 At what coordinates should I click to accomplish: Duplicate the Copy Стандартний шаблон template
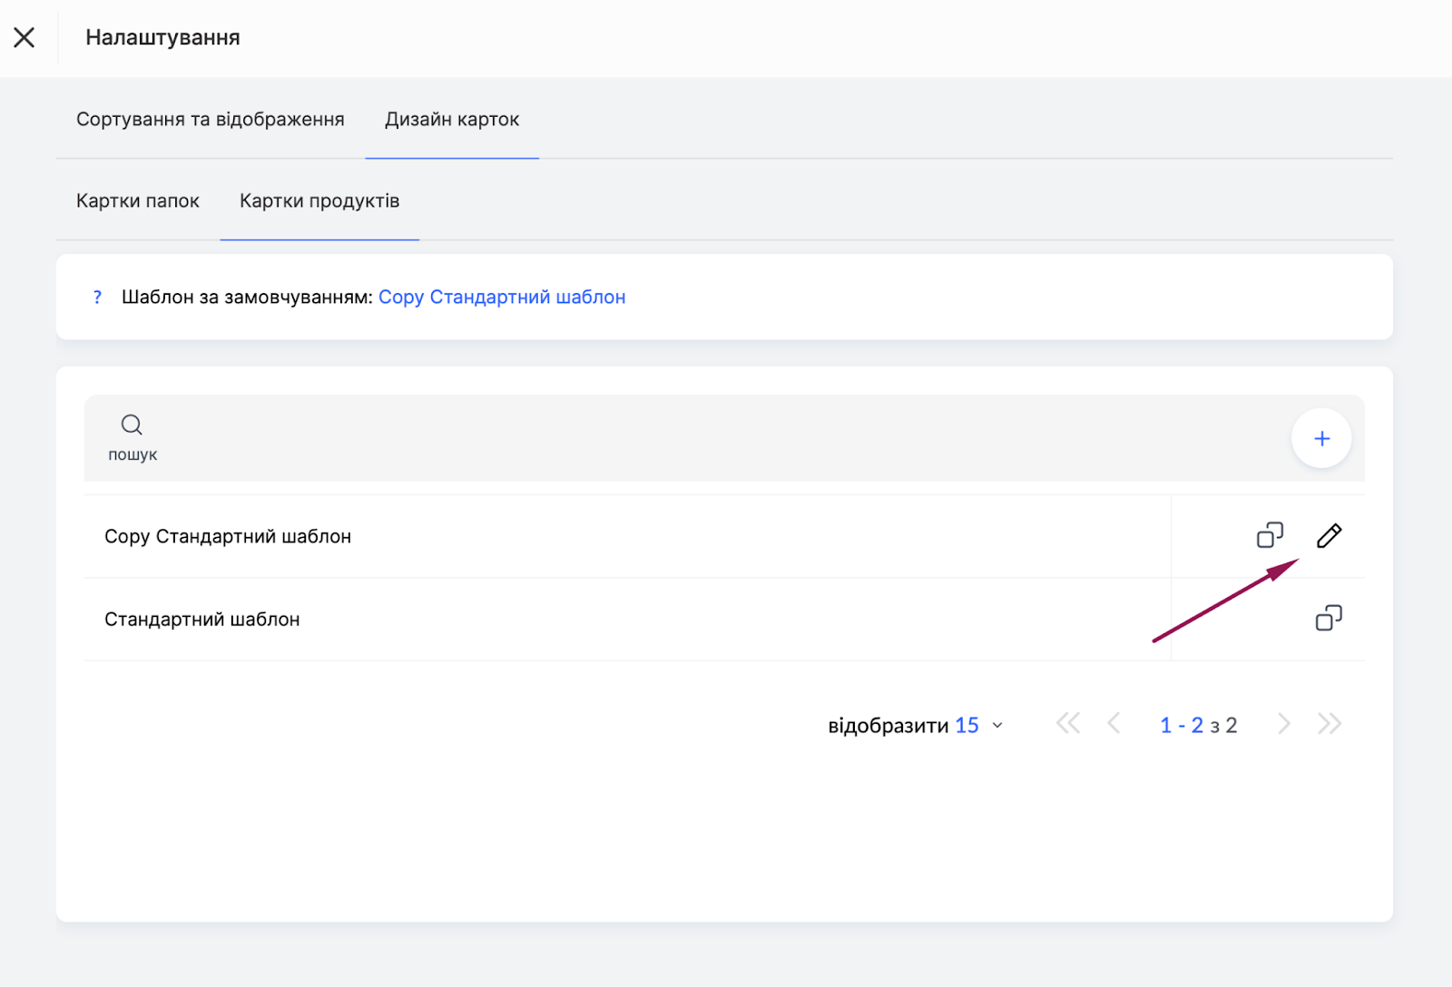tap(1270, 535)
